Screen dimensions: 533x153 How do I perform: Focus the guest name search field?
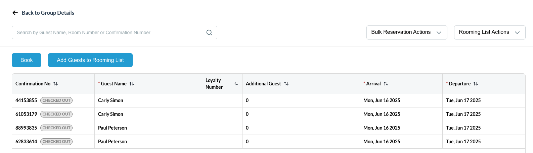(107, 32)
